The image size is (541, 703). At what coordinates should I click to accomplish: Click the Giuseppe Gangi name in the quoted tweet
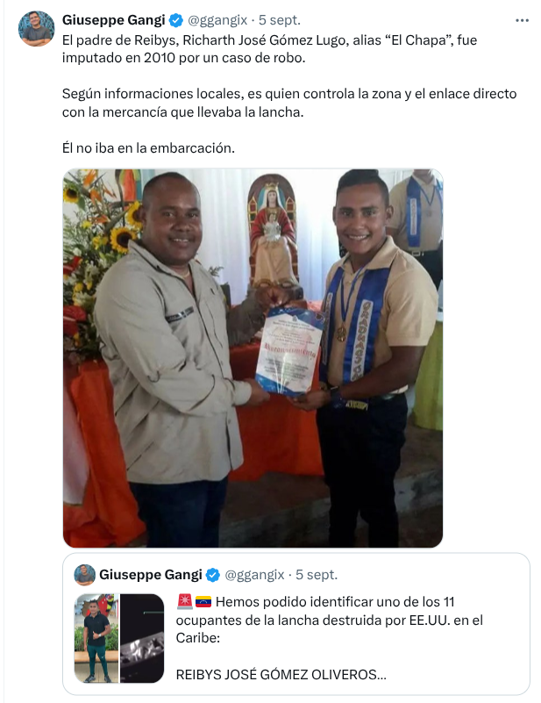pyautogui.click(x=151, y=575)
